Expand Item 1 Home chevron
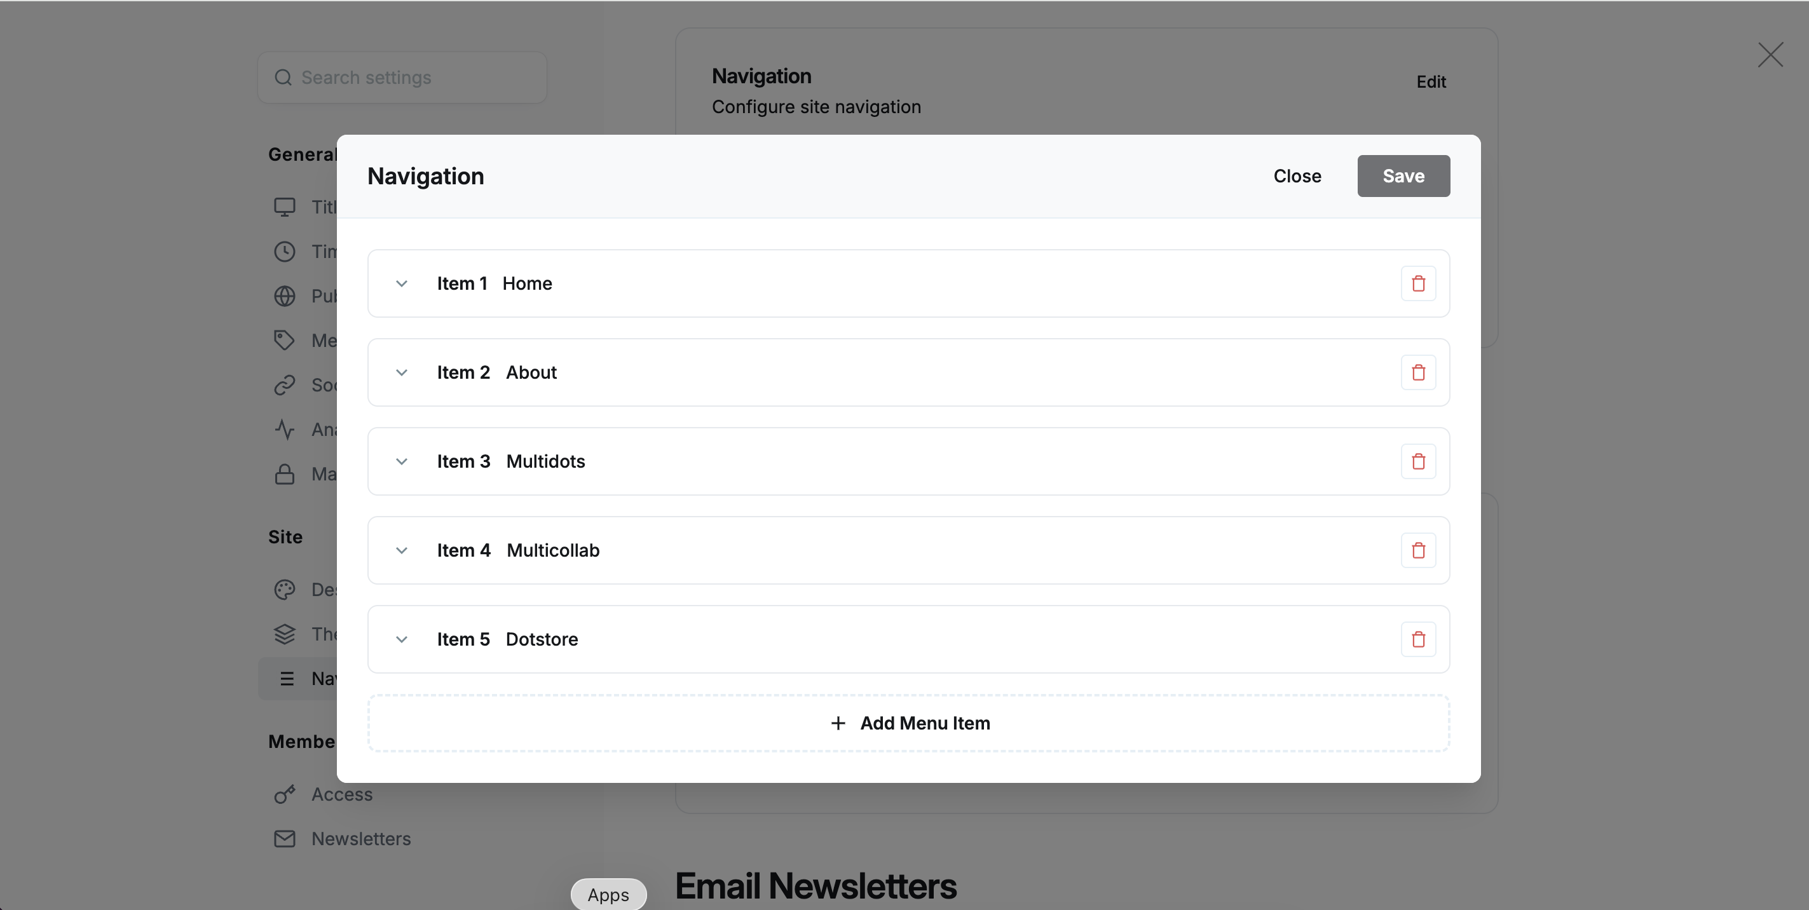 pyautogui.click(x=402, y=283)
